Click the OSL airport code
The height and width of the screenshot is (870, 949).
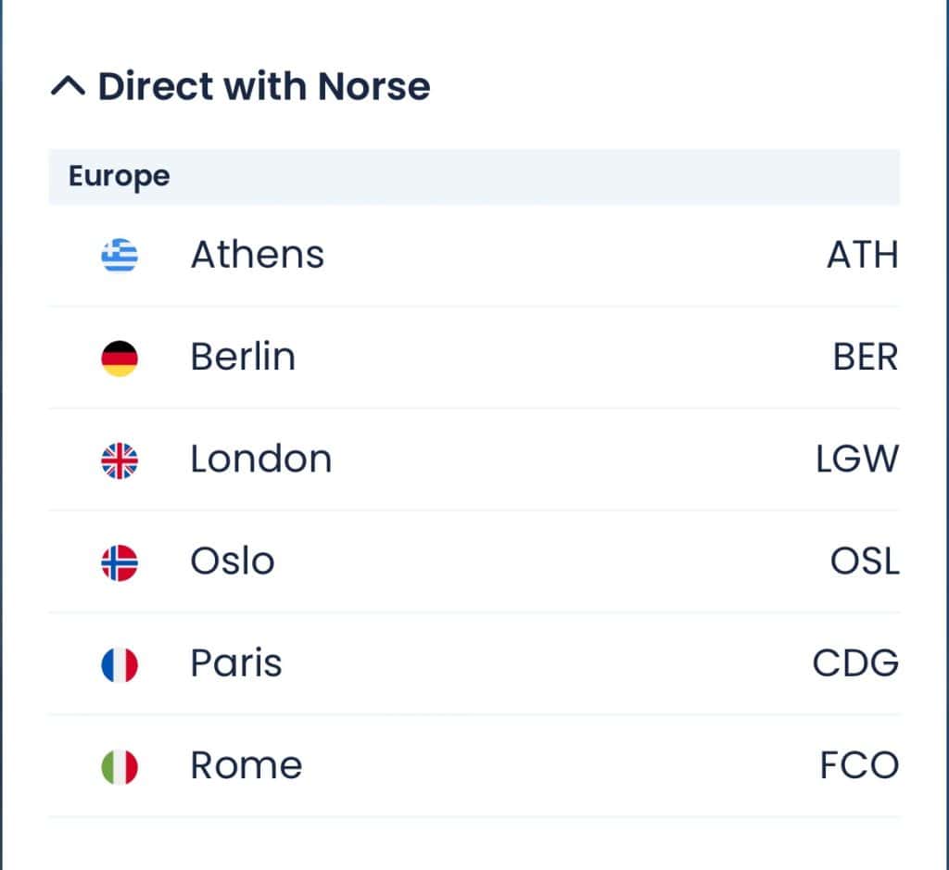(864, 561)
